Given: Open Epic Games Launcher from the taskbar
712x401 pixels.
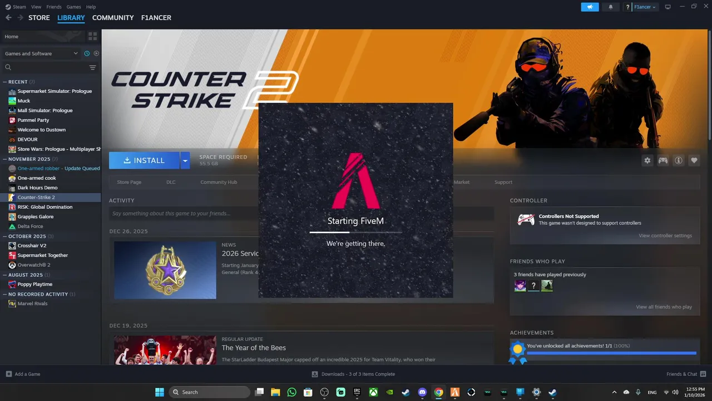Looking at the screenshot, I should pyautogui.click(x=357, y=392).
